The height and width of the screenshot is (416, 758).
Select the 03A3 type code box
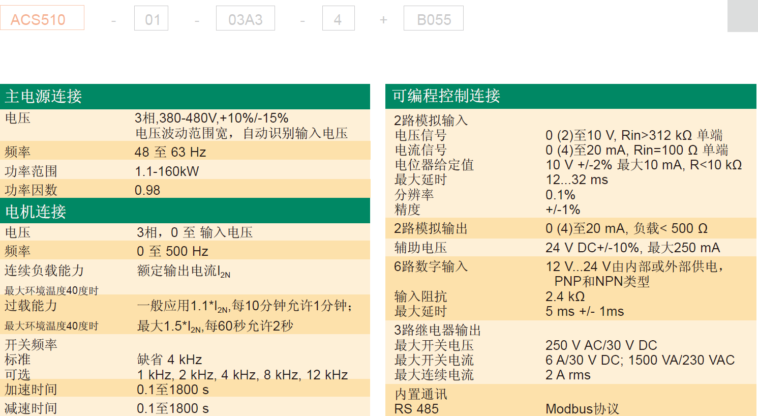click(246, 18)
